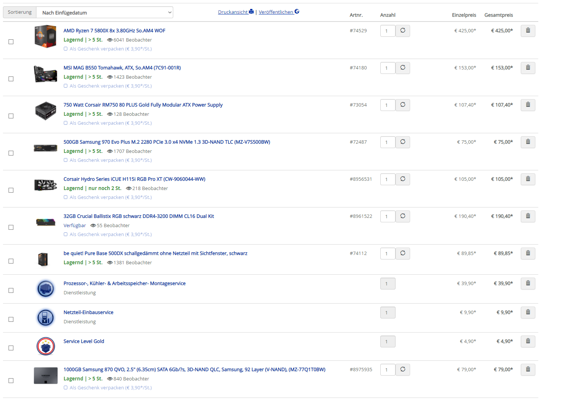Update quantity for Corsair Hydro H115i
Image resolution: width=571 pixels, height=399 pixels.
403,179
